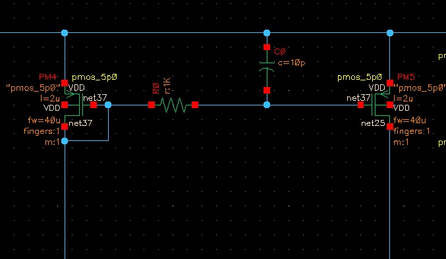Select the VDD rail junction above C0
Image resolution: width=446 pixels, height=259 pixels.
267,33
